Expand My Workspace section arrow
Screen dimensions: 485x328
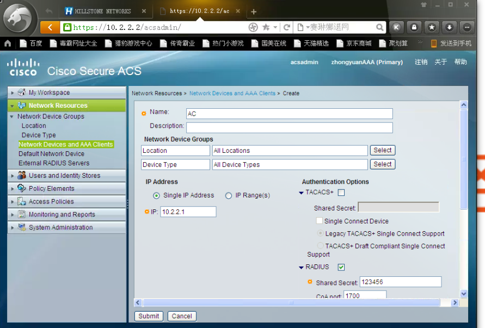(13, 92)
